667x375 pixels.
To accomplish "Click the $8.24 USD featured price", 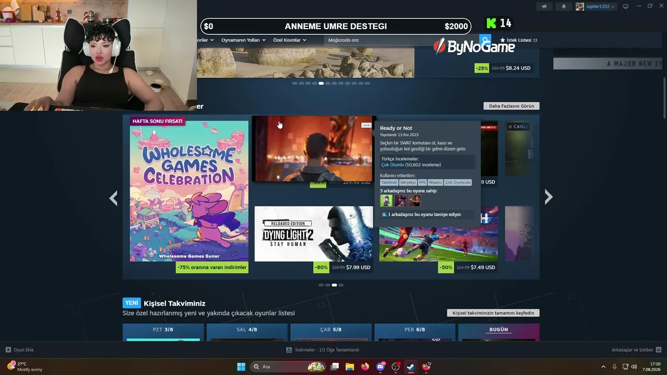I will [x=518, y=68].
